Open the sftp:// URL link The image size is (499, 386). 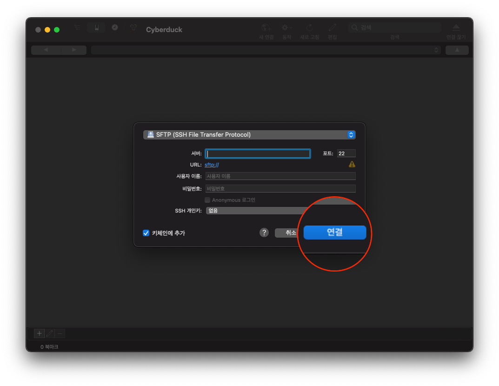(x=212, y=165)
